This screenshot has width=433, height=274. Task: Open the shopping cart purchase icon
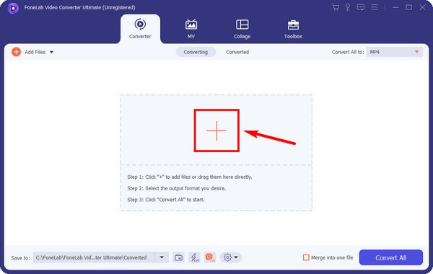[336, 7]
